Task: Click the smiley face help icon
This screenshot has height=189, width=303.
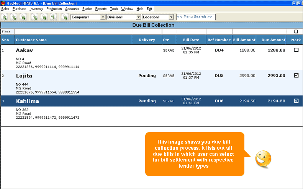Action: tap(263, 158)
